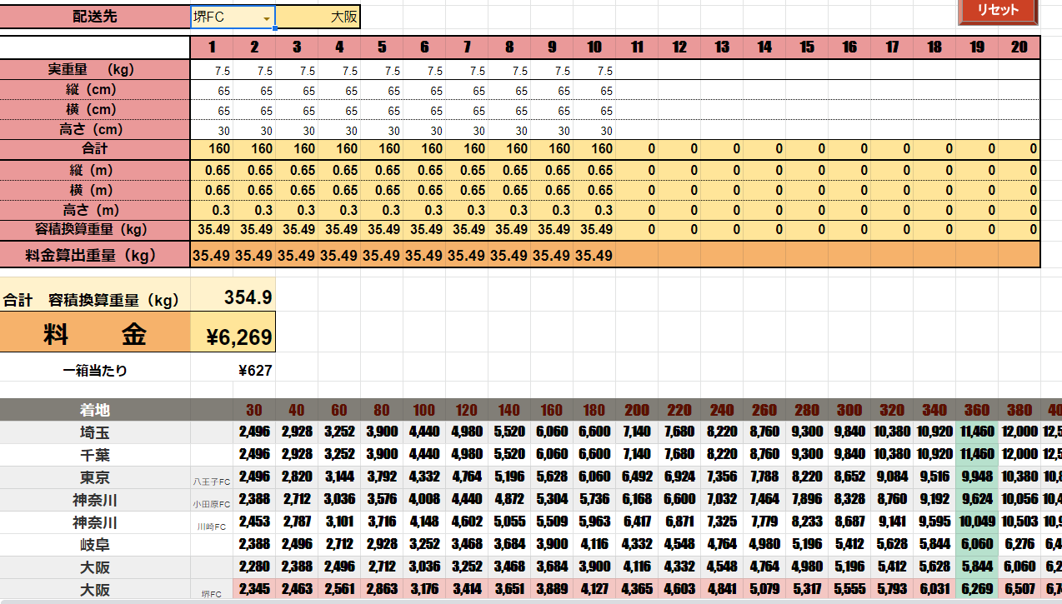The image size is (1062, 604).
Task: Select the green 6,269 cell in the rate table
Action: pyautogui.click(x=976, y=589)
